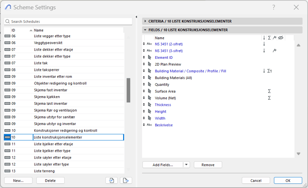Image resolution: width=308 pixels, height=188 pixels.
Task: Click the help question mark icon
Action: (x=274, y=7)
